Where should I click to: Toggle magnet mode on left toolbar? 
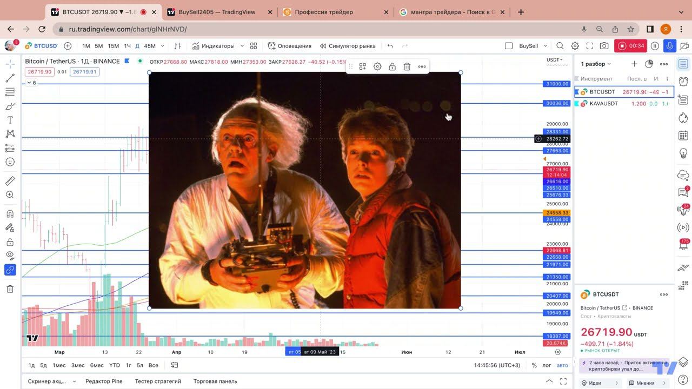10,214
